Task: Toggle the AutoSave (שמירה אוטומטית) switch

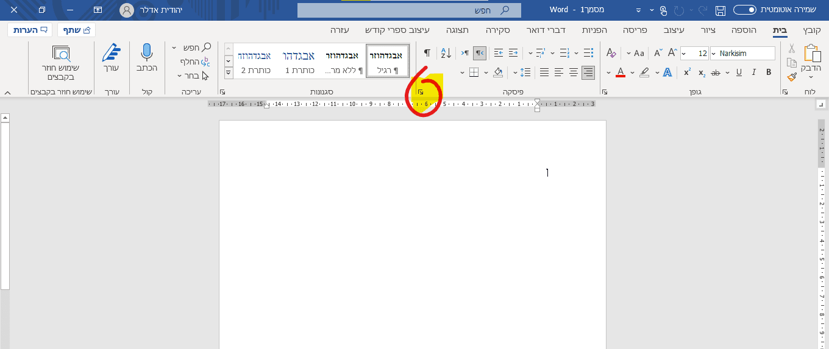Action: point(744,10)
